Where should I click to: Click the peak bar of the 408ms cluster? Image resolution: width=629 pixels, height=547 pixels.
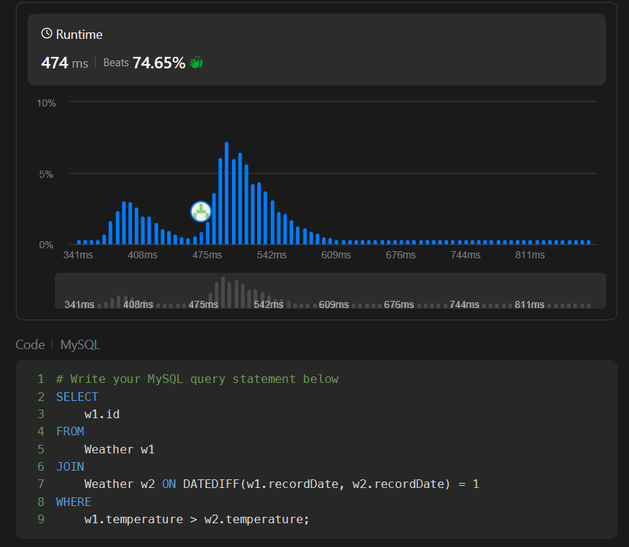(x=124, y=223)
